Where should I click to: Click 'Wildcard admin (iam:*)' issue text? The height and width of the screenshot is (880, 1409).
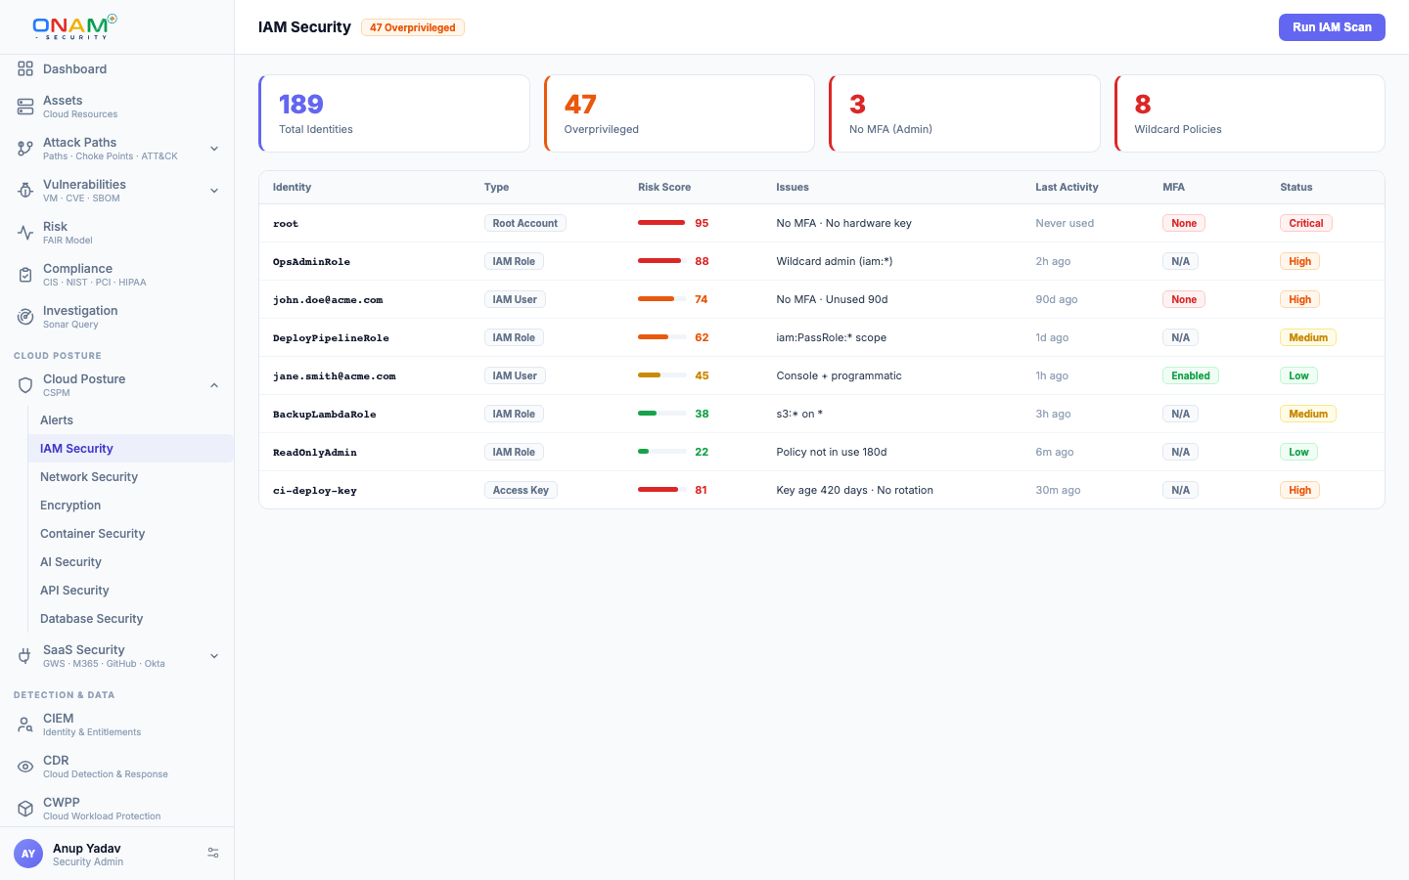point(835,261)
